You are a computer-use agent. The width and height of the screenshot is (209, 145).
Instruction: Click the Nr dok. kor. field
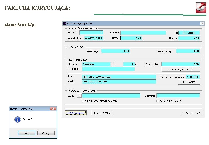[94, 38]
